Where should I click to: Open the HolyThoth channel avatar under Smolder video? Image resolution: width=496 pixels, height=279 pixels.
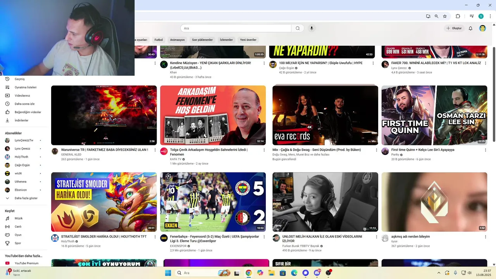pos(55,238)
